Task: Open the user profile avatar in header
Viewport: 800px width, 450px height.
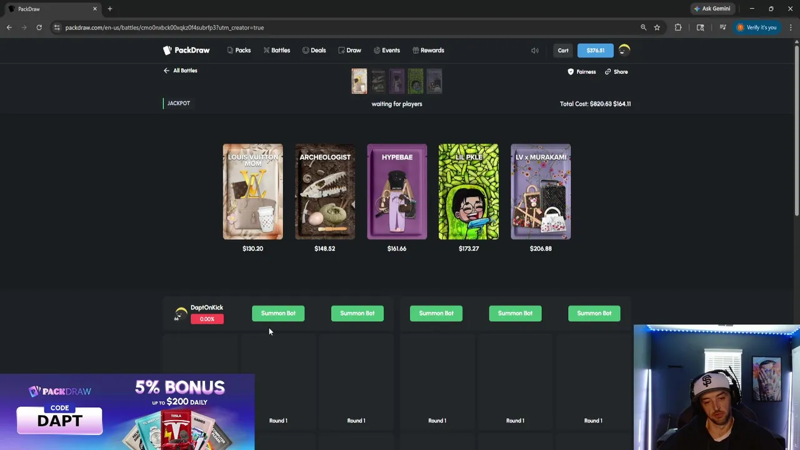Action: [624, 51]
